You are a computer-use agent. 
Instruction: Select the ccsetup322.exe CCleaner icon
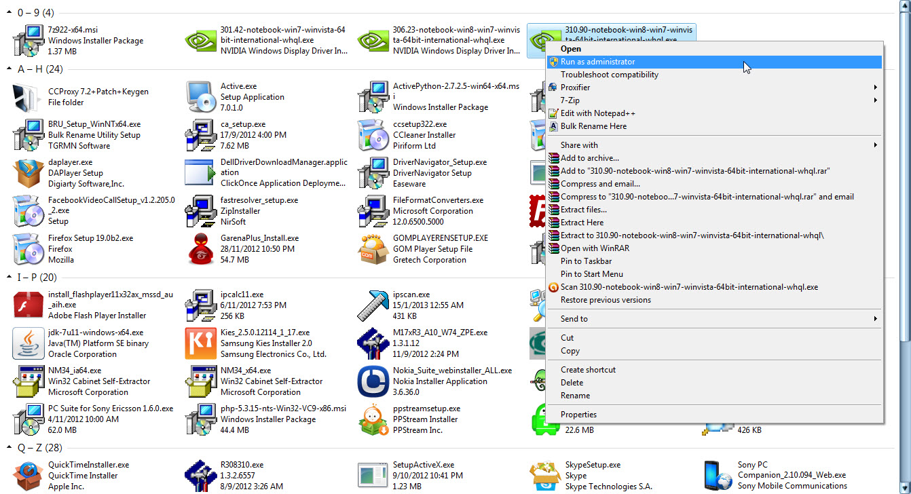pyautogui.click(x=373, y=135)
